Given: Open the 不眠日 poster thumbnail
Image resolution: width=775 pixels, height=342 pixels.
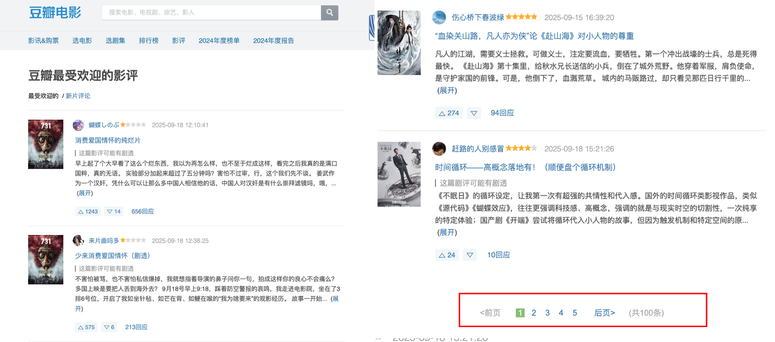Looking at the screenshot, I should [399, 174].
